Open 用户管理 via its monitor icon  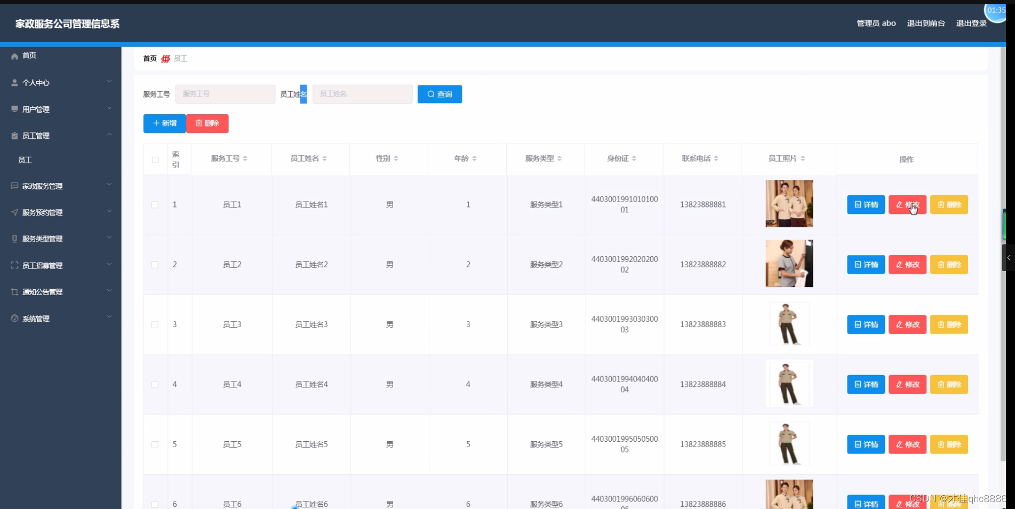tap(14, 109)
